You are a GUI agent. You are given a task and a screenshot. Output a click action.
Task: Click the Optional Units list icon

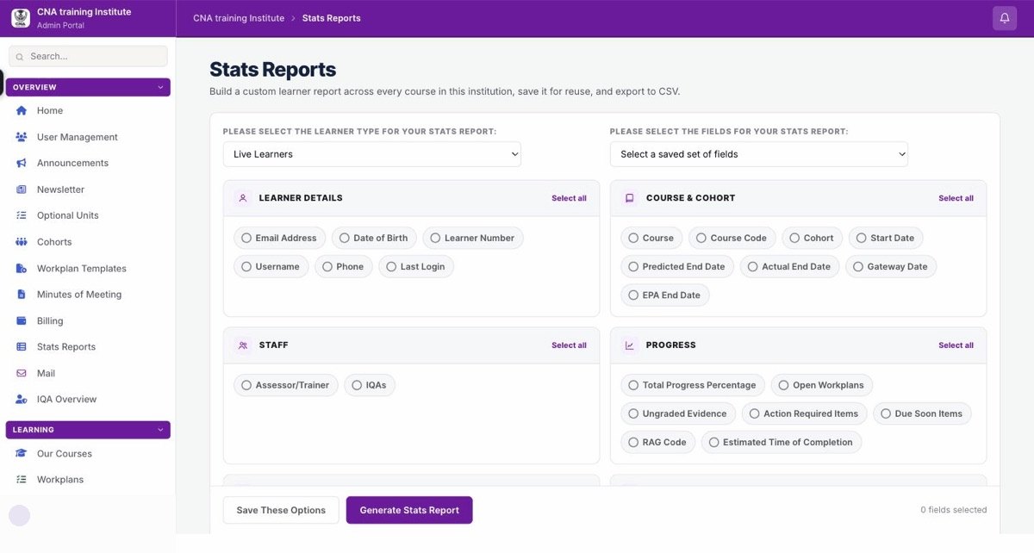pyautogui.click(x=22, y=216)
